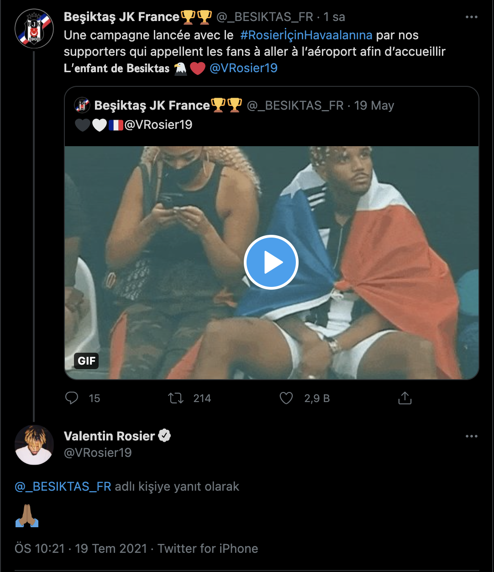Click the @VRosier19 handle under name
The width and height of the screenshot is (494, 572).
(x=98, y=453)
